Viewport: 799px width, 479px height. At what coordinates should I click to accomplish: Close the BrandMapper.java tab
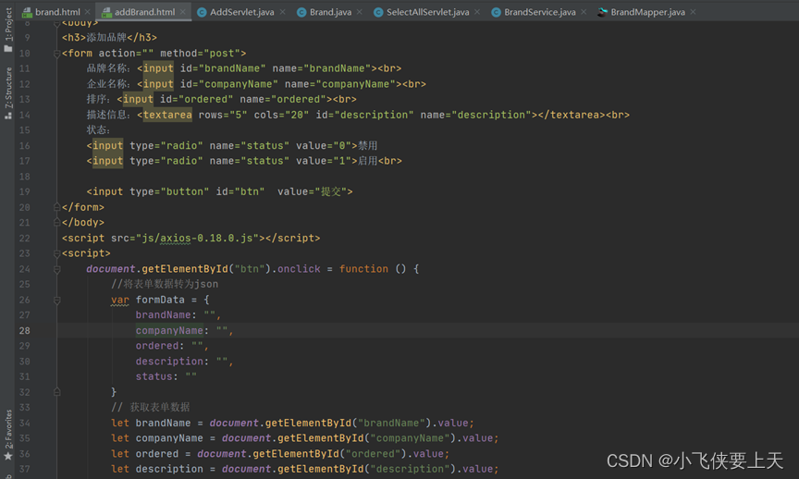click(x=693, y=12)
